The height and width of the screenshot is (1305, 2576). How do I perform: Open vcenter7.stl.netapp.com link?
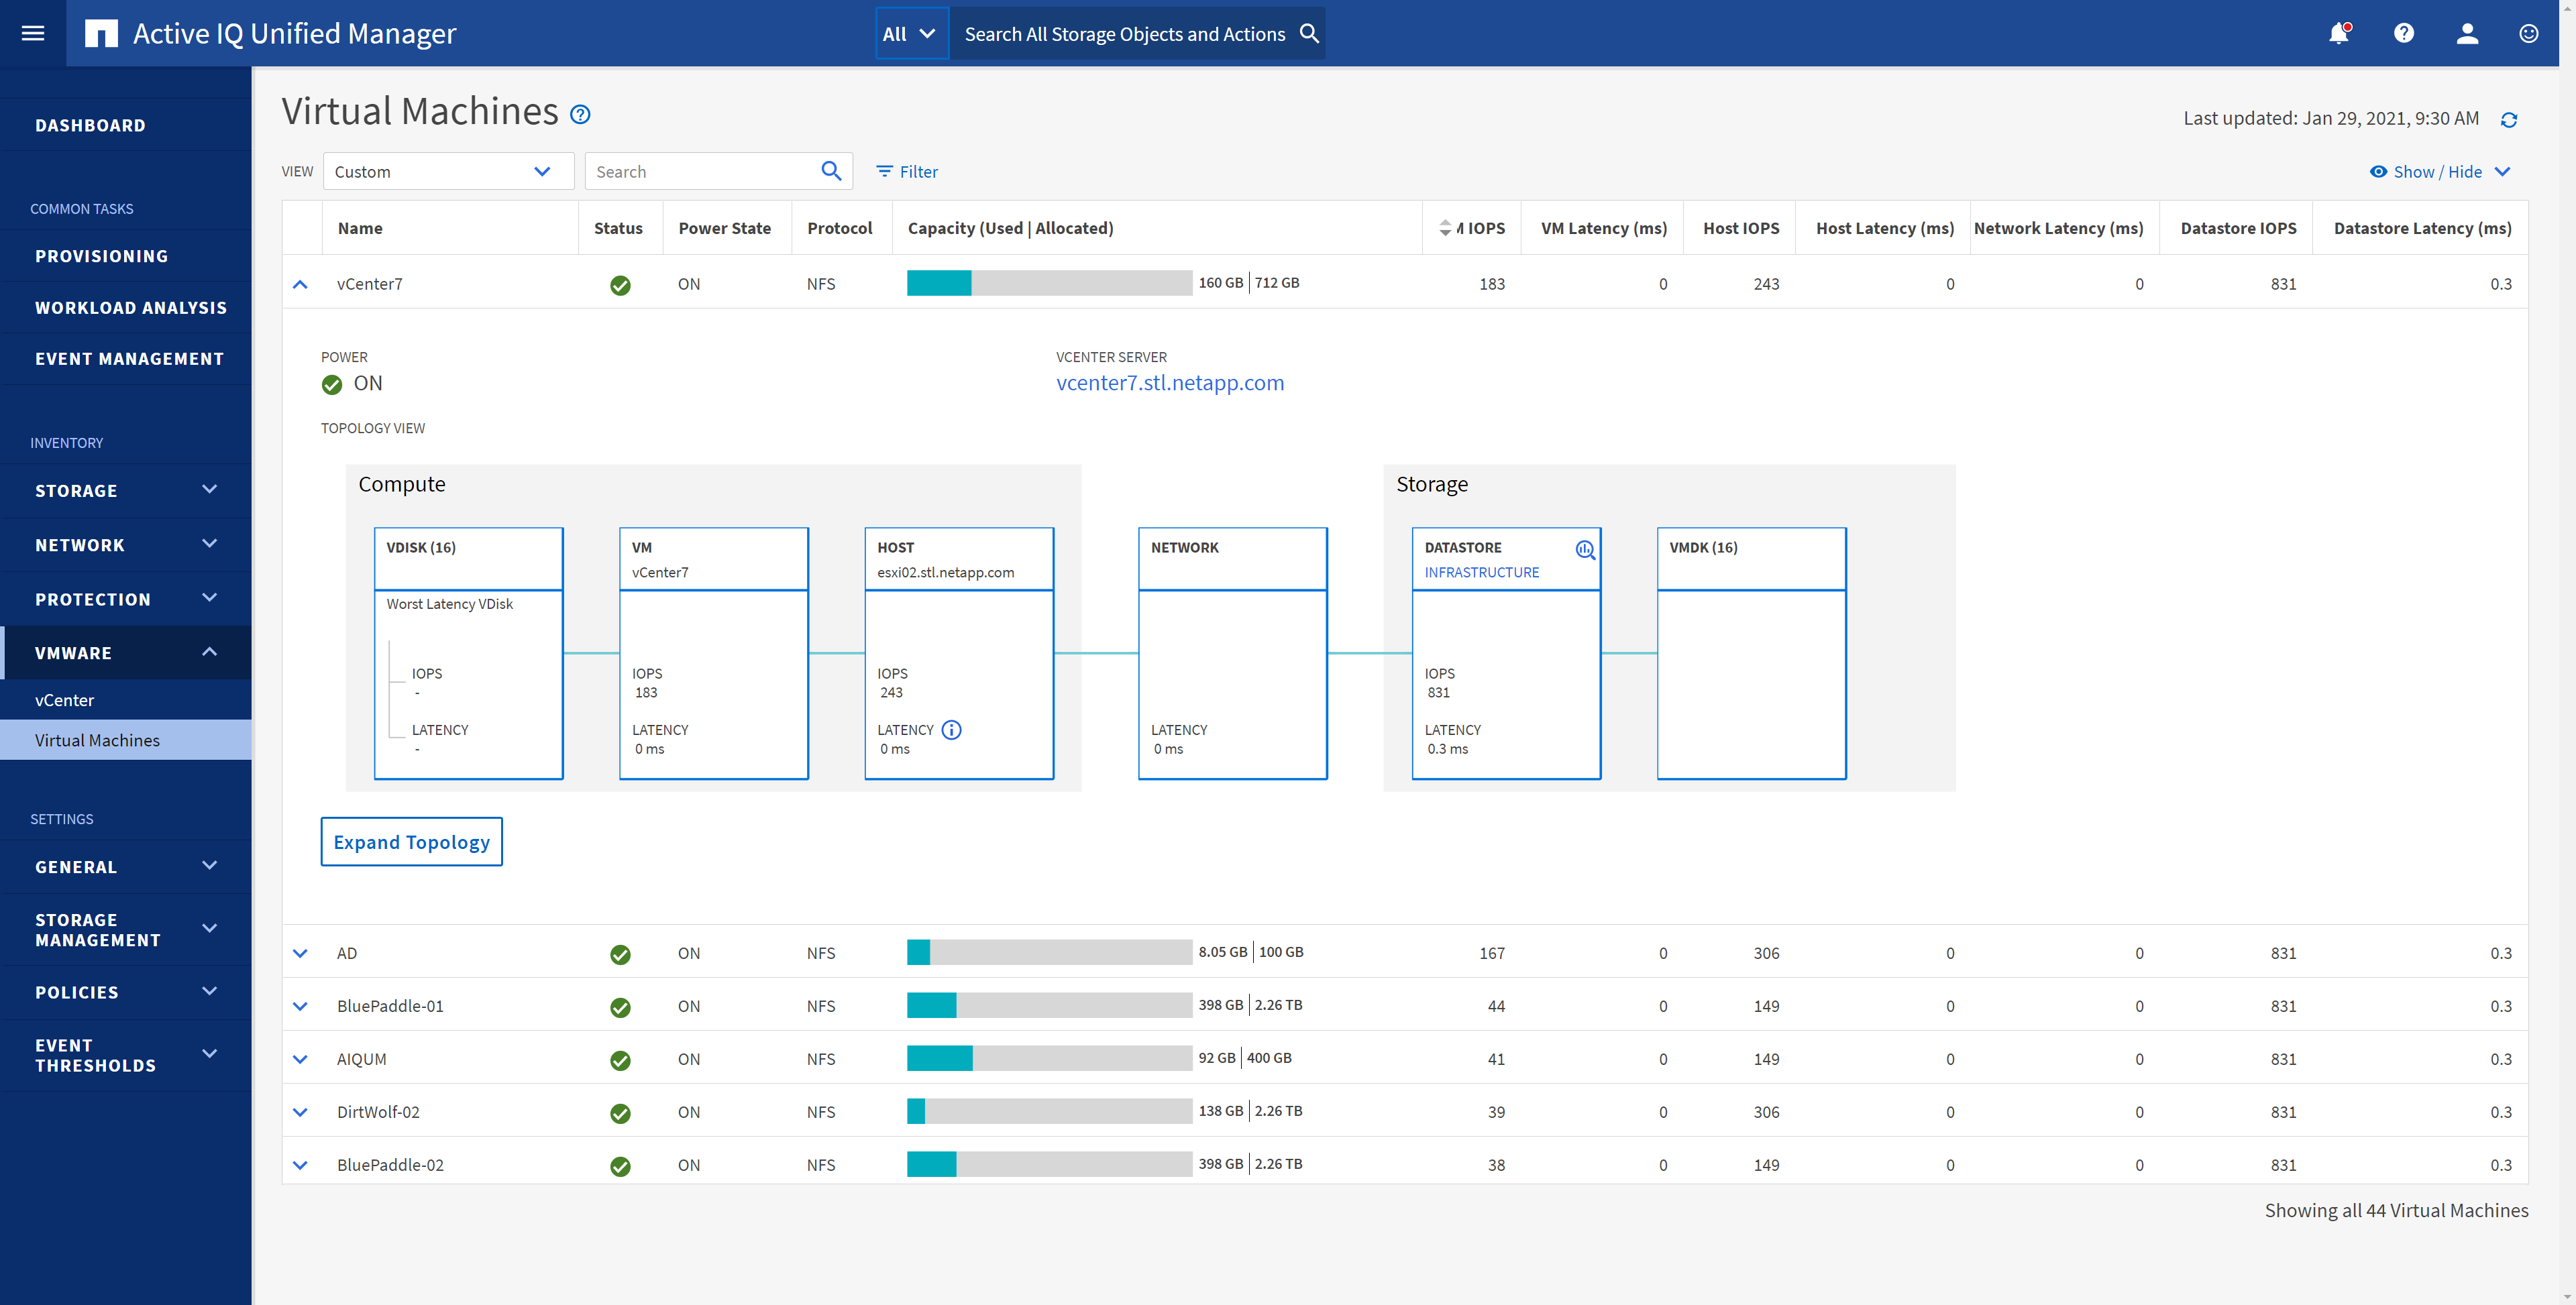(1169, 383)
